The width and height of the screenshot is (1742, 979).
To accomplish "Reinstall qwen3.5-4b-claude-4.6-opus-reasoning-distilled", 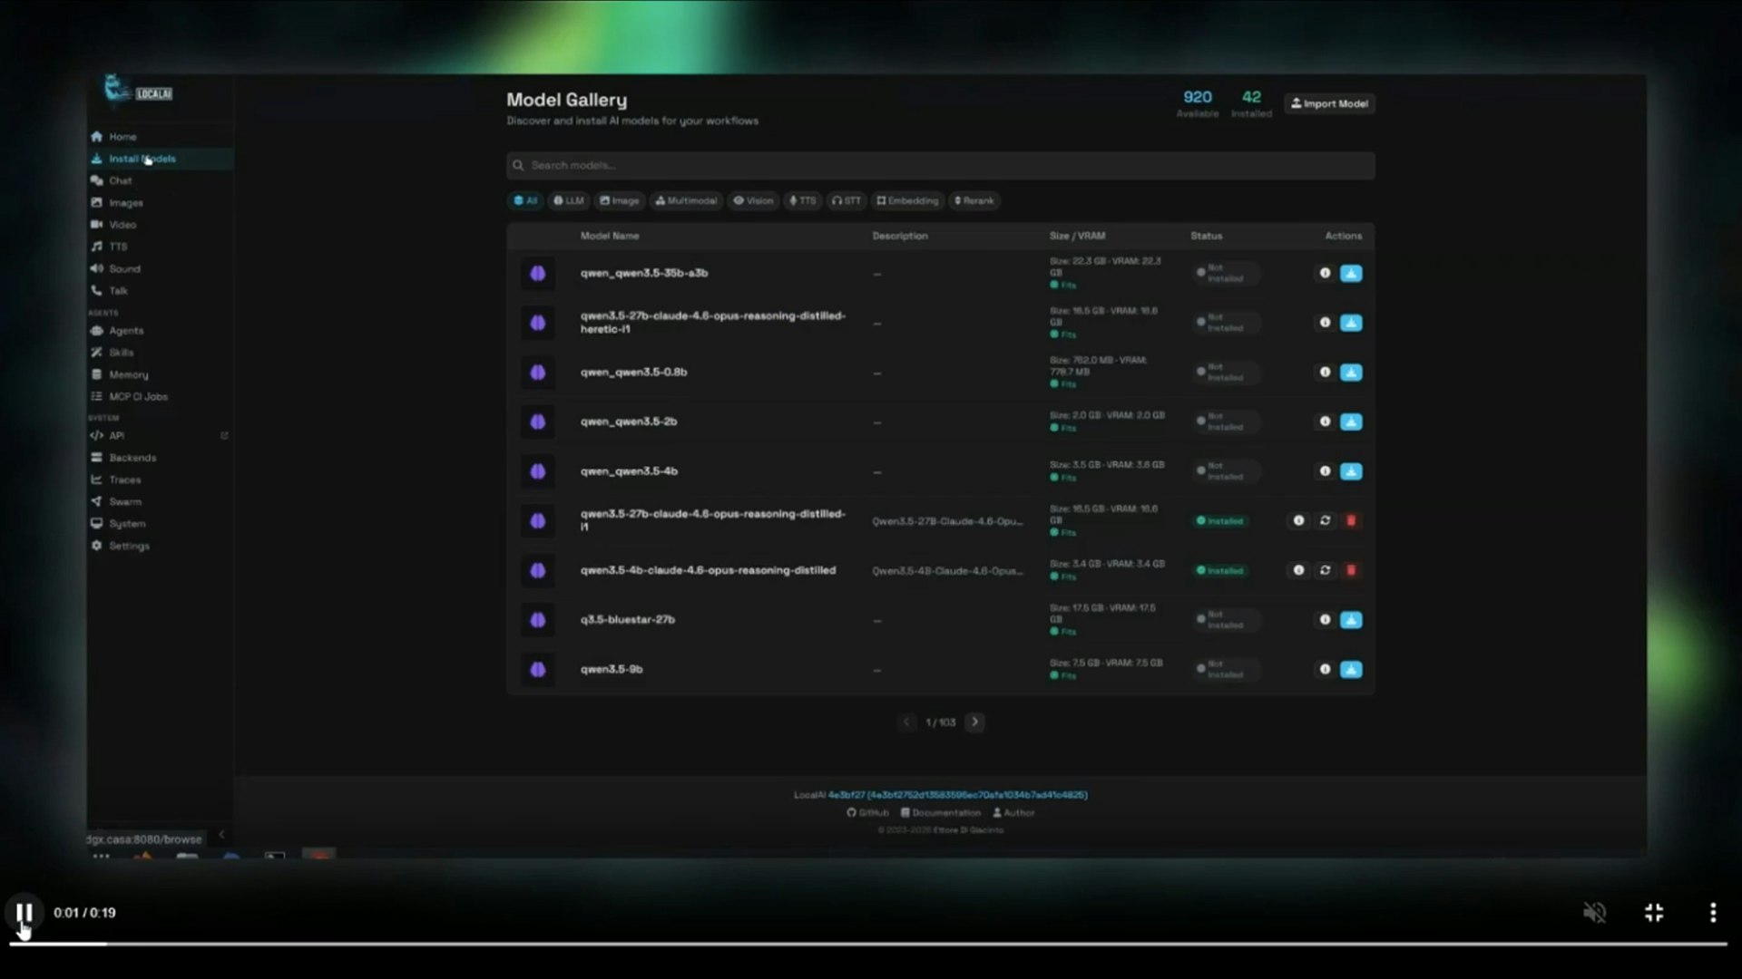I will coord(1325,570).
